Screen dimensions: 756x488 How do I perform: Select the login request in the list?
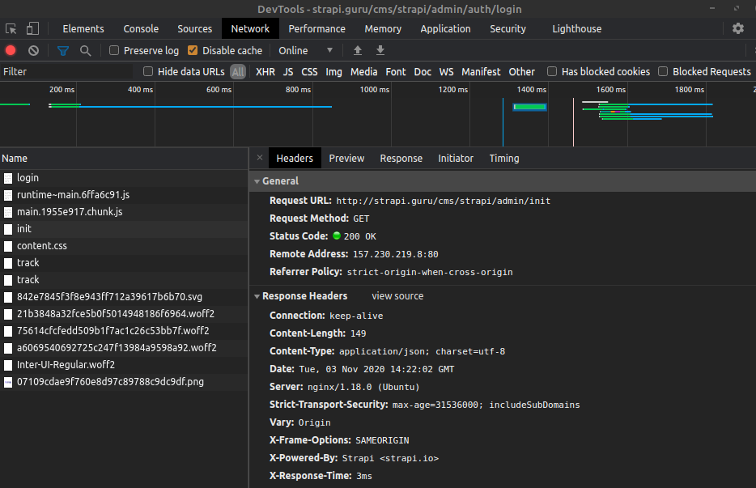(28, 177)
